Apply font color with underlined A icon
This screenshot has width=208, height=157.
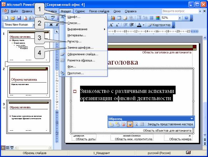click(x=139, y=25)
